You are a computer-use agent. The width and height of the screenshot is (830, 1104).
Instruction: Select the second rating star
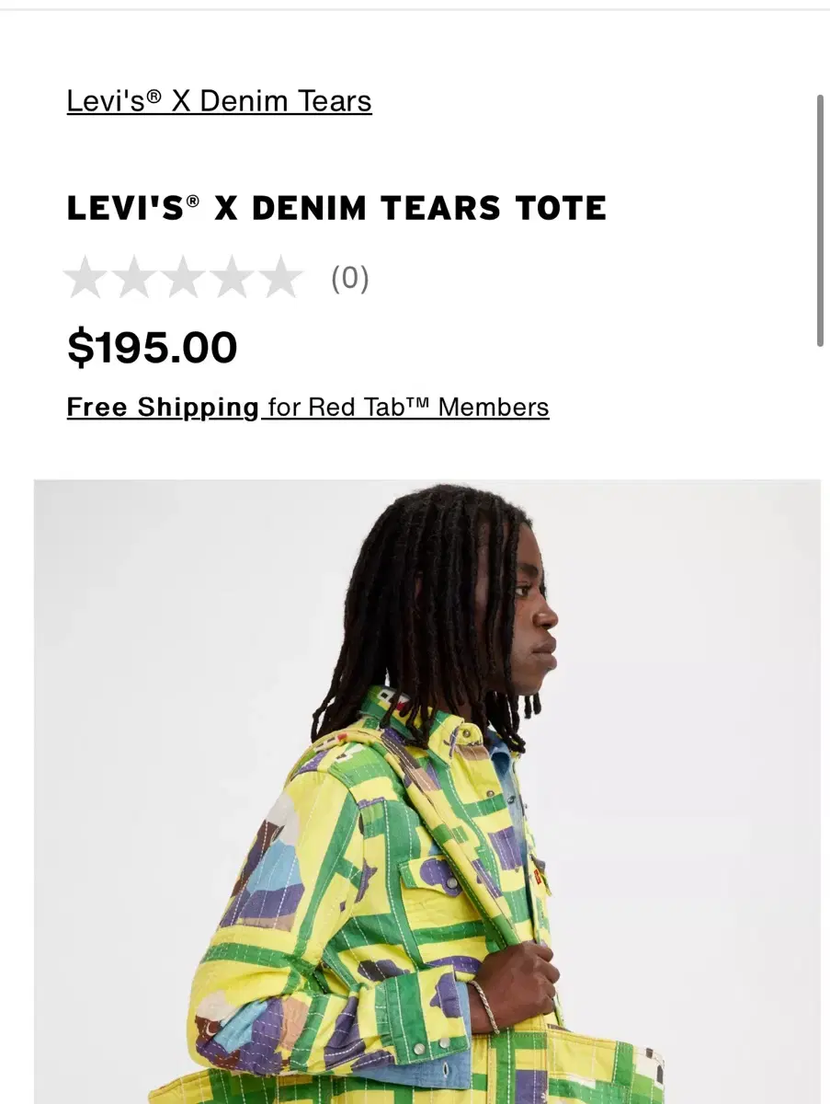(135, 277)
